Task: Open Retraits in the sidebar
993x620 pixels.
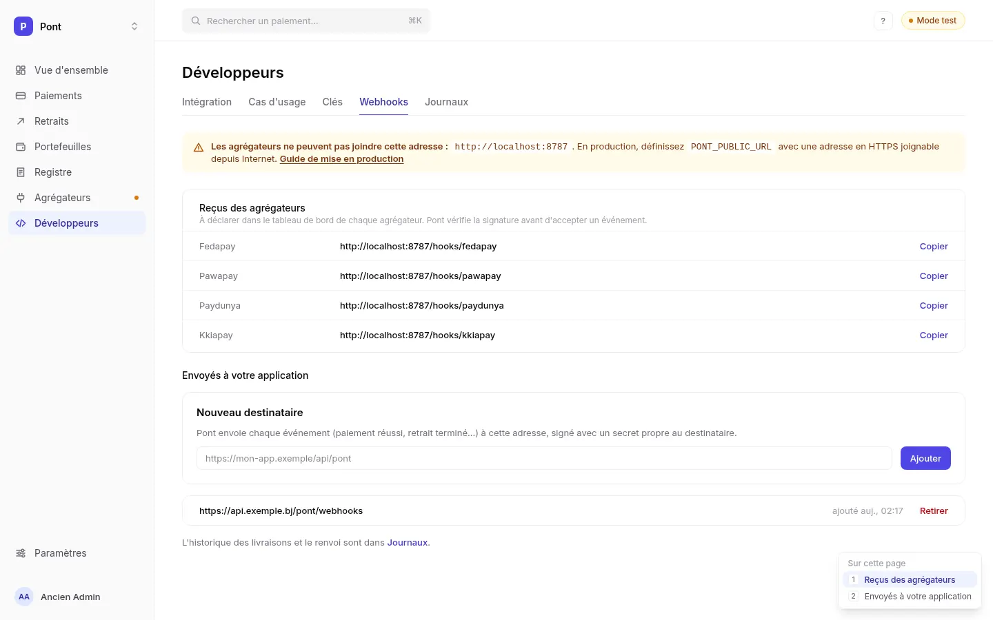Action: pyautogui.click(x=77, y=121)
